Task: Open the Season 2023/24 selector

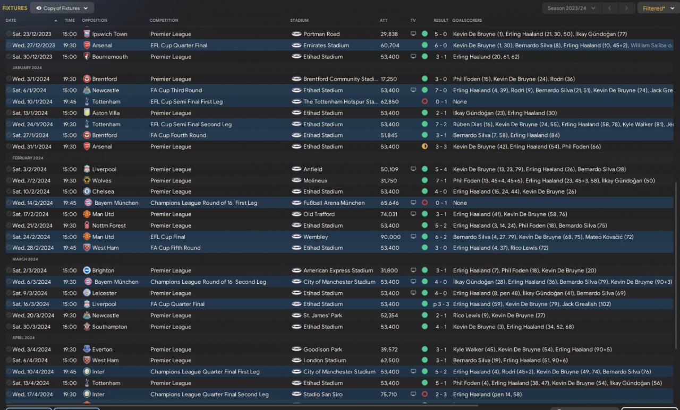Action: (x=572, y=8)
